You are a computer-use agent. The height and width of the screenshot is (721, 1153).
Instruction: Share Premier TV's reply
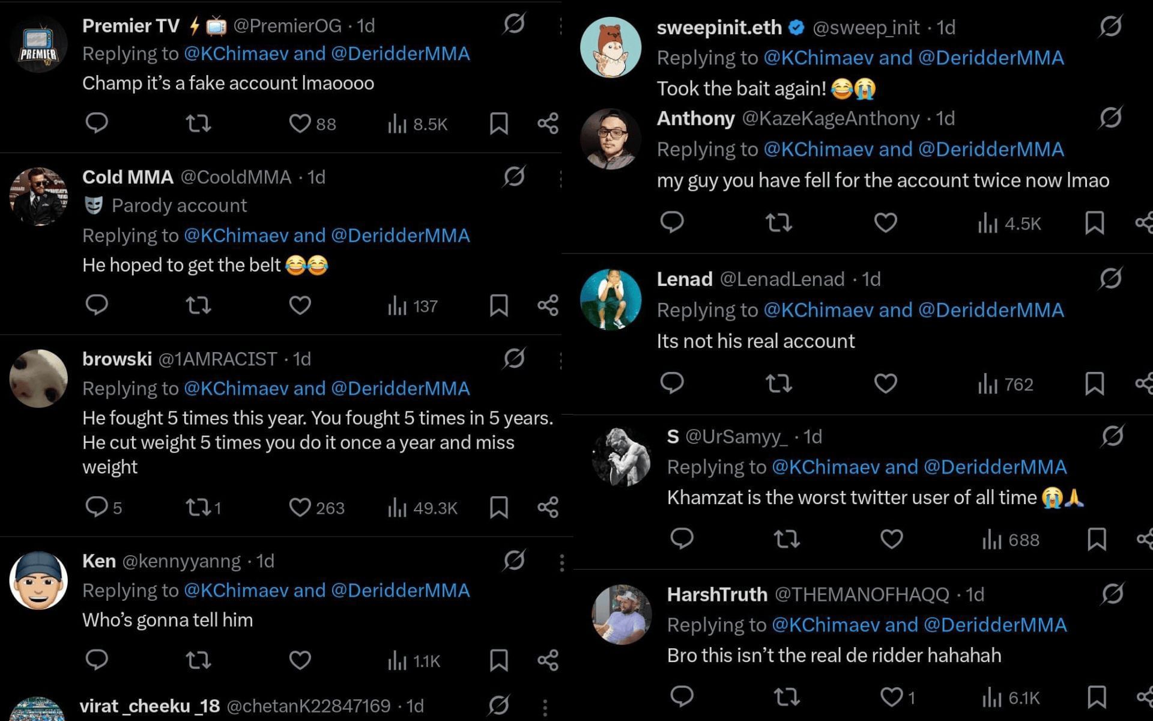click(548, 124)
